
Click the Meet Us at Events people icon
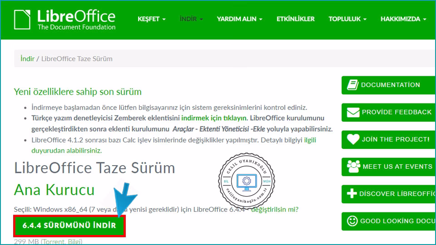coord(353,167)
